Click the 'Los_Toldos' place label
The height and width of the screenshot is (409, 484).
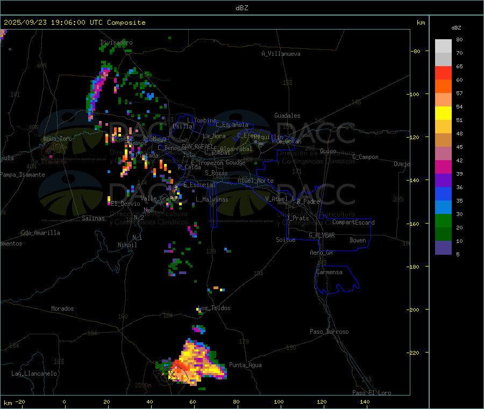click(x=215, y=308)
